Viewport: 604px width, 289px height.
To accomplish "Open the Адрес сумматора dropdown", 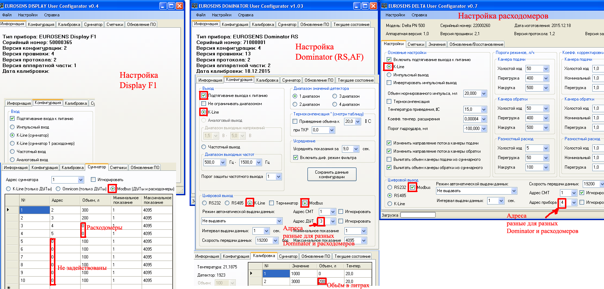I will tap(81, 180).
